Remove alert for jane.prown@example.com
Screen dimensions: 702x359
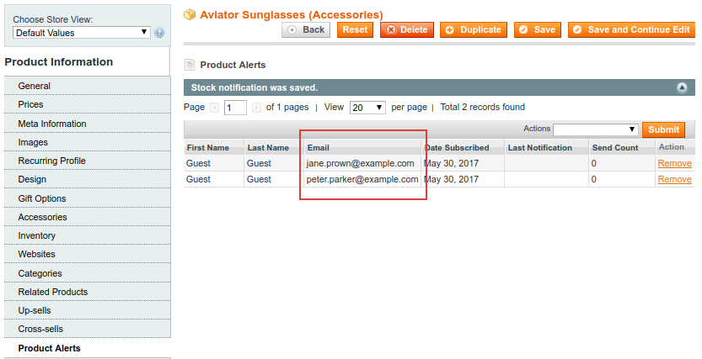[x=675, y=163]
